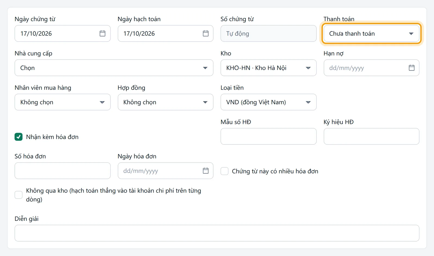
Task: Open Thanh toán dropdown Chưa thanh toán
Action: 371,34
